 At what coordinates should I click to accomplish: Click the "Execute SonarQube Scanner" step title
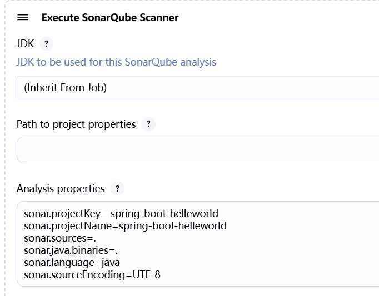pyautogui.click(x=110, y=18)
